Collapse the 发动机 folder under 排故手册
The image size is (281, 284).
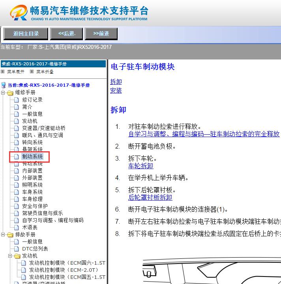click(10, 256)
